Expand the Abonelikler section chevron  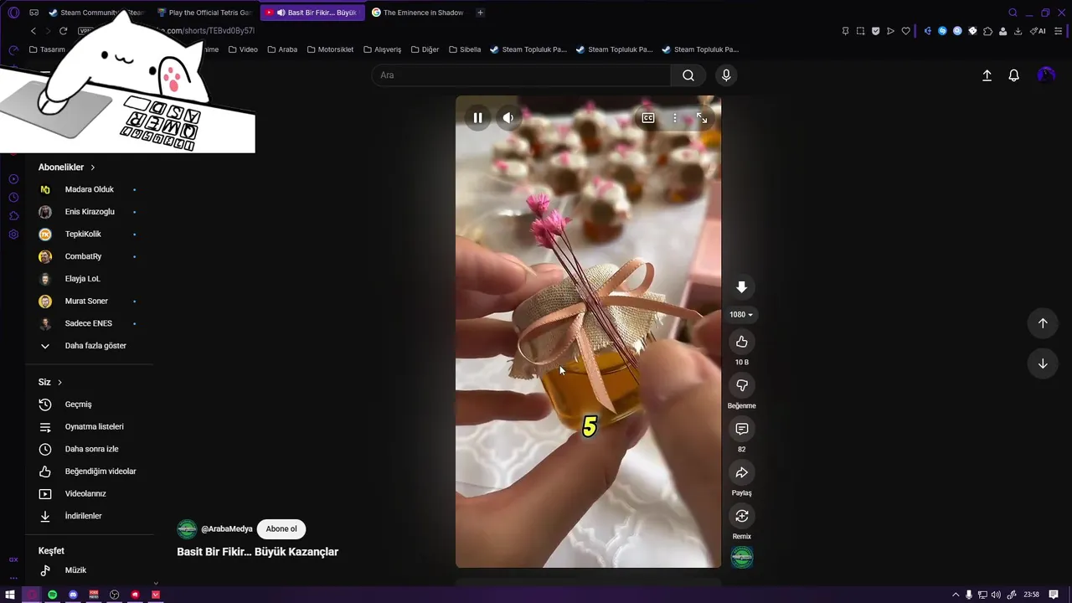click(93, 167)
